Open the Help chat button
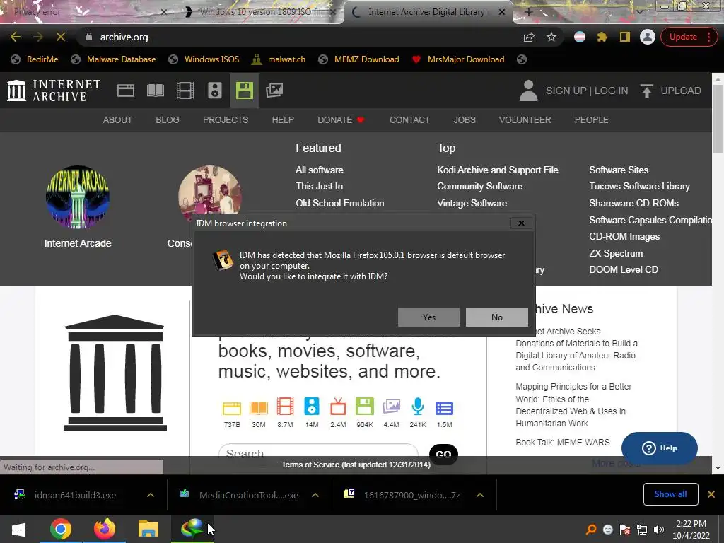This screenshot has height=543, width=724. [x=660, y=448]
